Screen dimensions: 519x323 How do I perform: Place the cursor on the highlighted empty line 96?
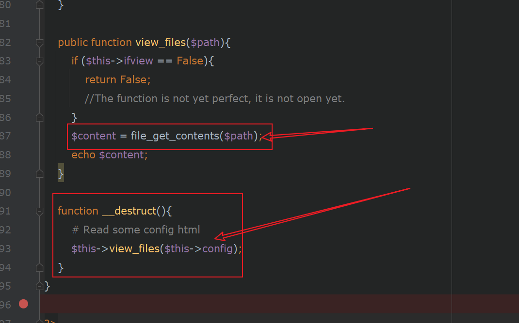click(x=243, y=304)
